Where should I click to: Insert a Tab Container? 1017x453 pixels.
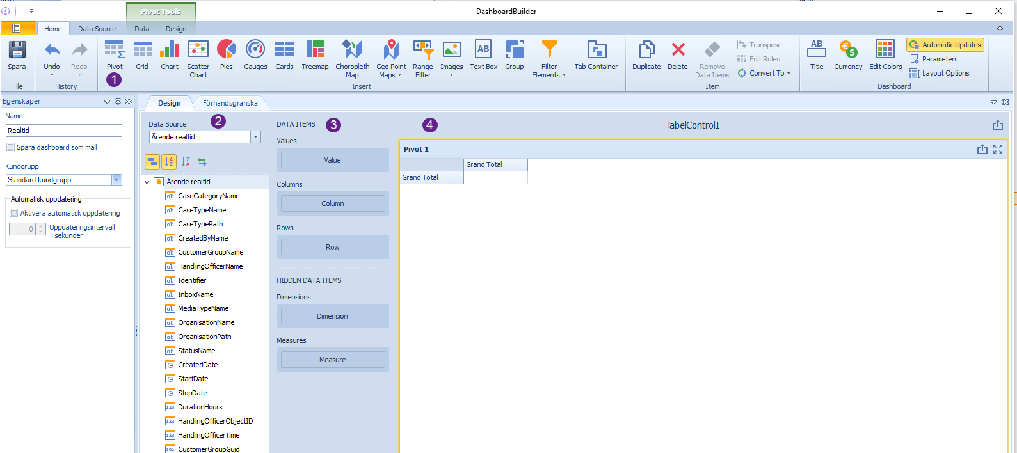(x=596, y=56)
